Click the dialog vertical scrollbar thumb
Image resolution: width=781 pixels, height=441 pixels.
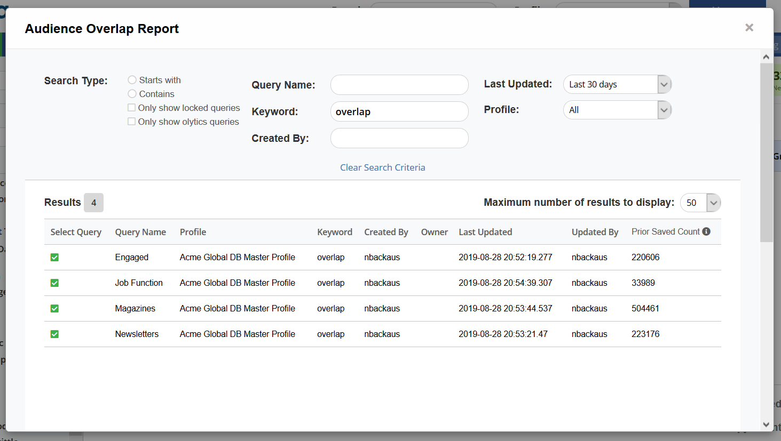766,153
